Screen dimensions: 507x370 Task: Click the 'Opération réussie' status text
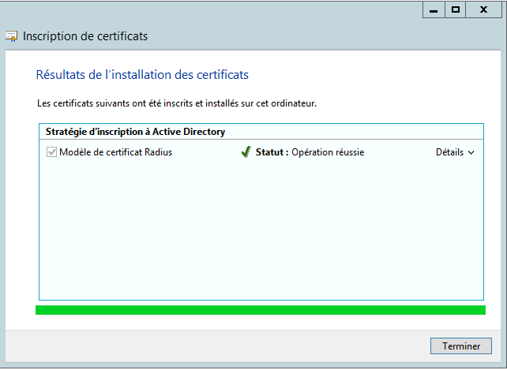coord(328,152)
